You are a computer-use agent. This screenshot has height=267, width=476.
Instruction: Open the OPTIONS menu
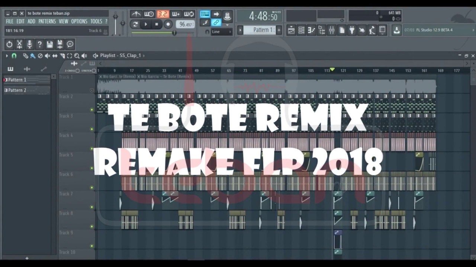(79, 22)
